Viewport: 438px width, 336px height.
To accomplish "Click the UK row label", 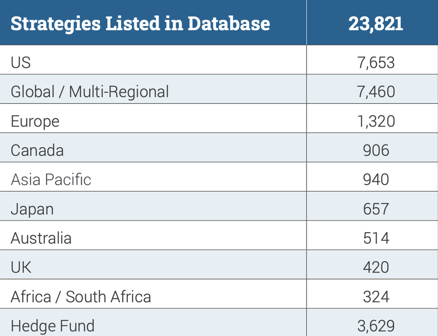I will pos(21,267).
